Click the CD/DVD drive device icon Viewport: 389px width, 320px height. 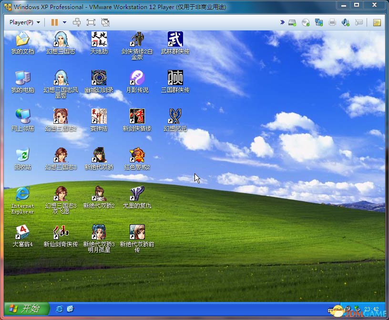tap(306, 22)
